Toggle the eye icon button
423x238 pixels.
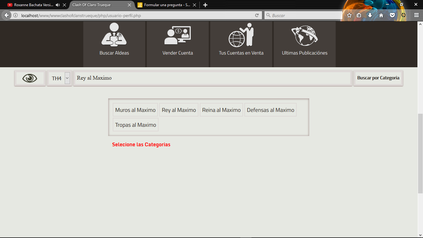30,78
